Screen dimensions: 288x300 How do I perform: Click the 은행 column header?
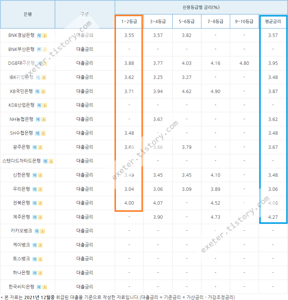tap(28, 14)
